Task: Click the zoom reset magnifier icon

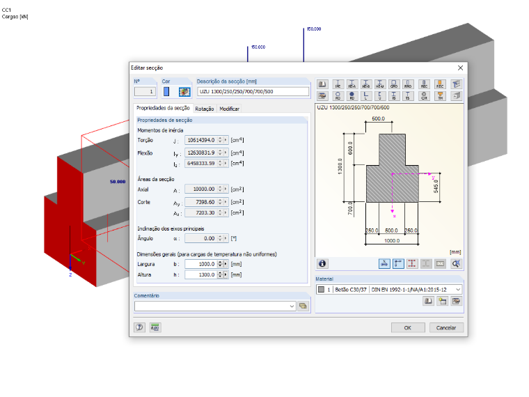Action: click(456, 264)
